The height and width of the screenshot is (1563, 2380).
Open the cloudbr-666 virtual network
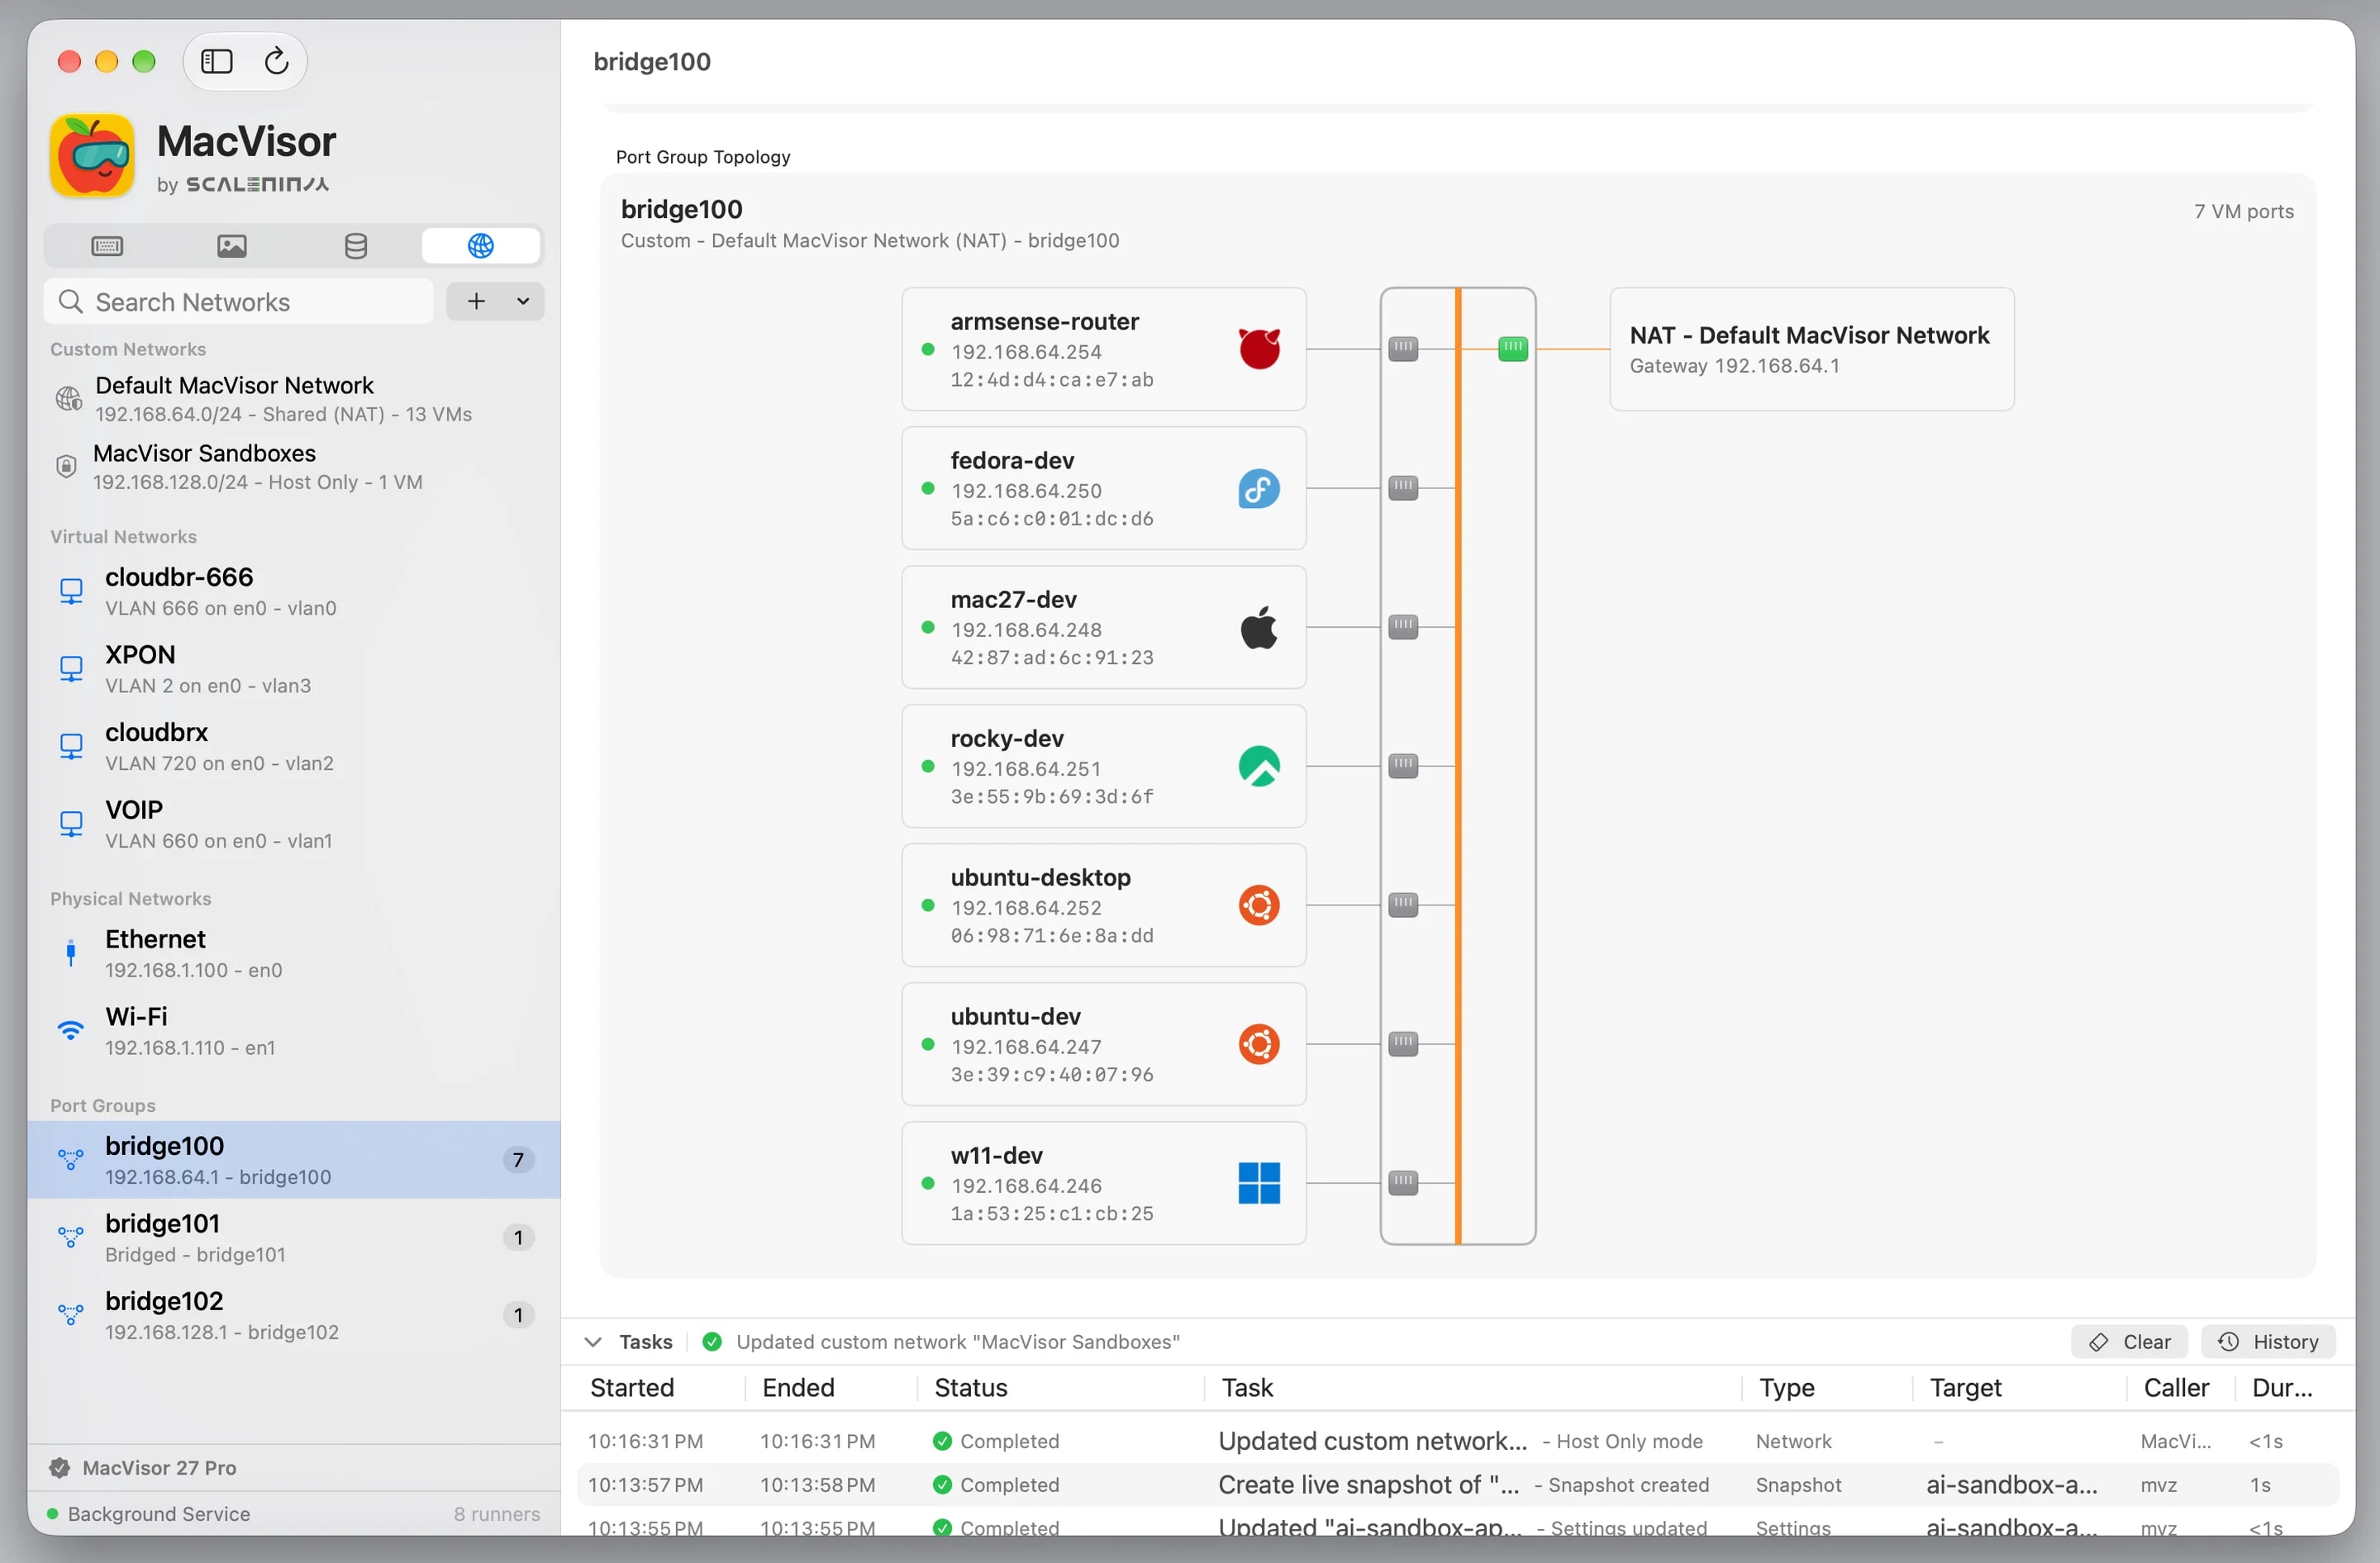tap(294, 591)
